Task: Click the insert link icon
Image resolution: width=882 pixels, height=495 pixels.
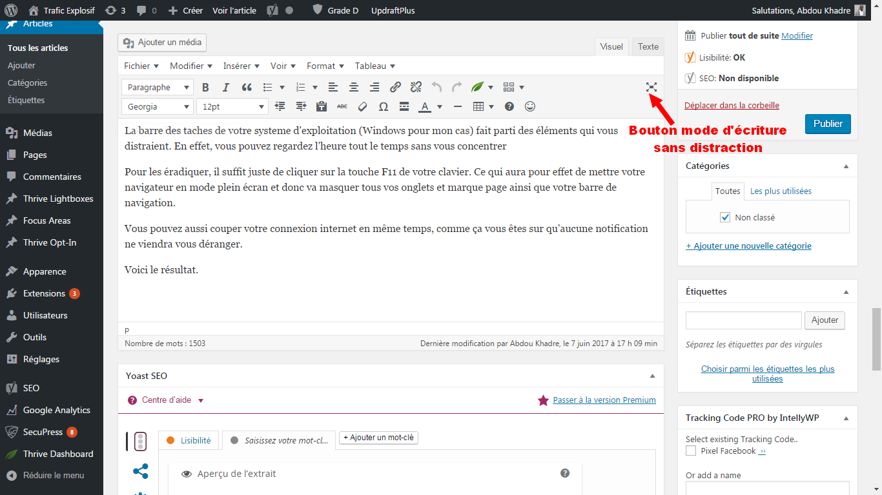Action: click(x=396, y=88)
